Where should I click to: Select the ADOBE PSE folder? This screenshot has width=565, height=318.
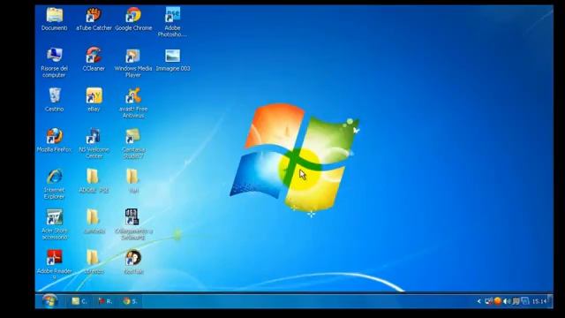(94, 180)
